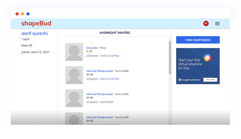Click the yellow window dot
The image size is (241, 139).
click(x=22, y=14)
